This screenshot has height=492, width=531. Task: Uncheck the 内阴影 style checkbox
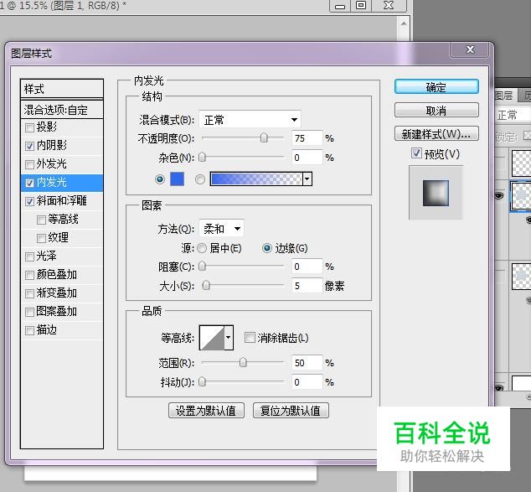[x=30, y=146]
